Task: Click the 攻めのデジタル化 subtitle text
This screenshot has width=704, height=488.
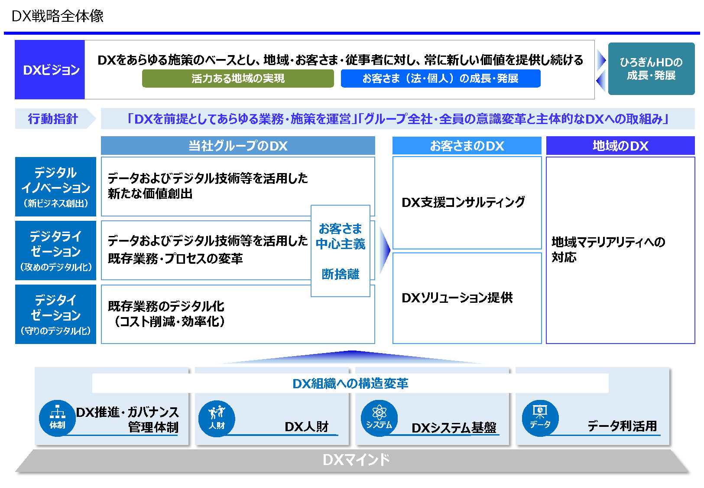Action: [x=55, y=267]
